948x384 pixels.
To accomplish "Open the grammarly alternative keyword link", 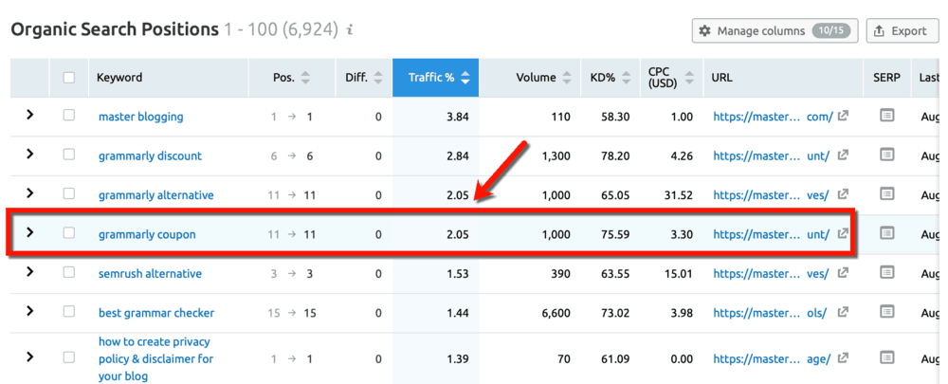I will pyautogui.click(x=156, y=195).
